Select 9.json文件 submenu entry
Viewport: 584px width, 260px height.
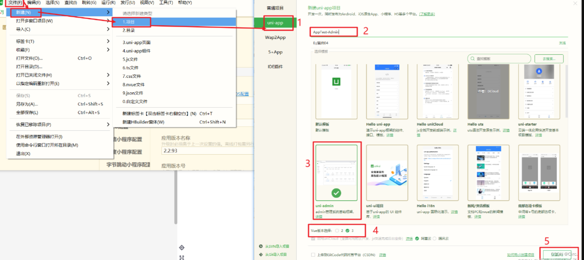pyautogui.click(x=174, y=93)
